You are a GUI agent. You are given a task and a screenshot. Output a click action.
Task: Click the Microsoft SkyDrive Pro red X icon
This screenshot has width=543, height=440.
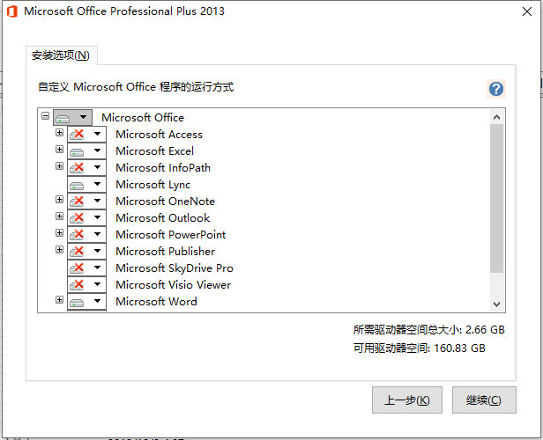(77, 268)
